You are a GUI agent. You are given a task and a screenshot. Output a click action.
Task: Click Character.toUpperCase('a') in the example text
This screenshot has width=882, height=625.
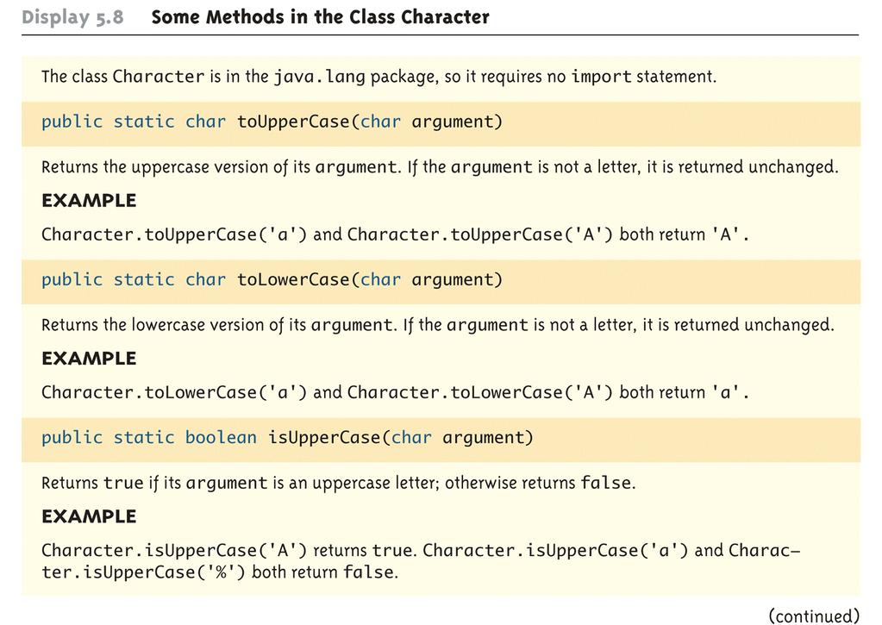(x=174, y=234)
